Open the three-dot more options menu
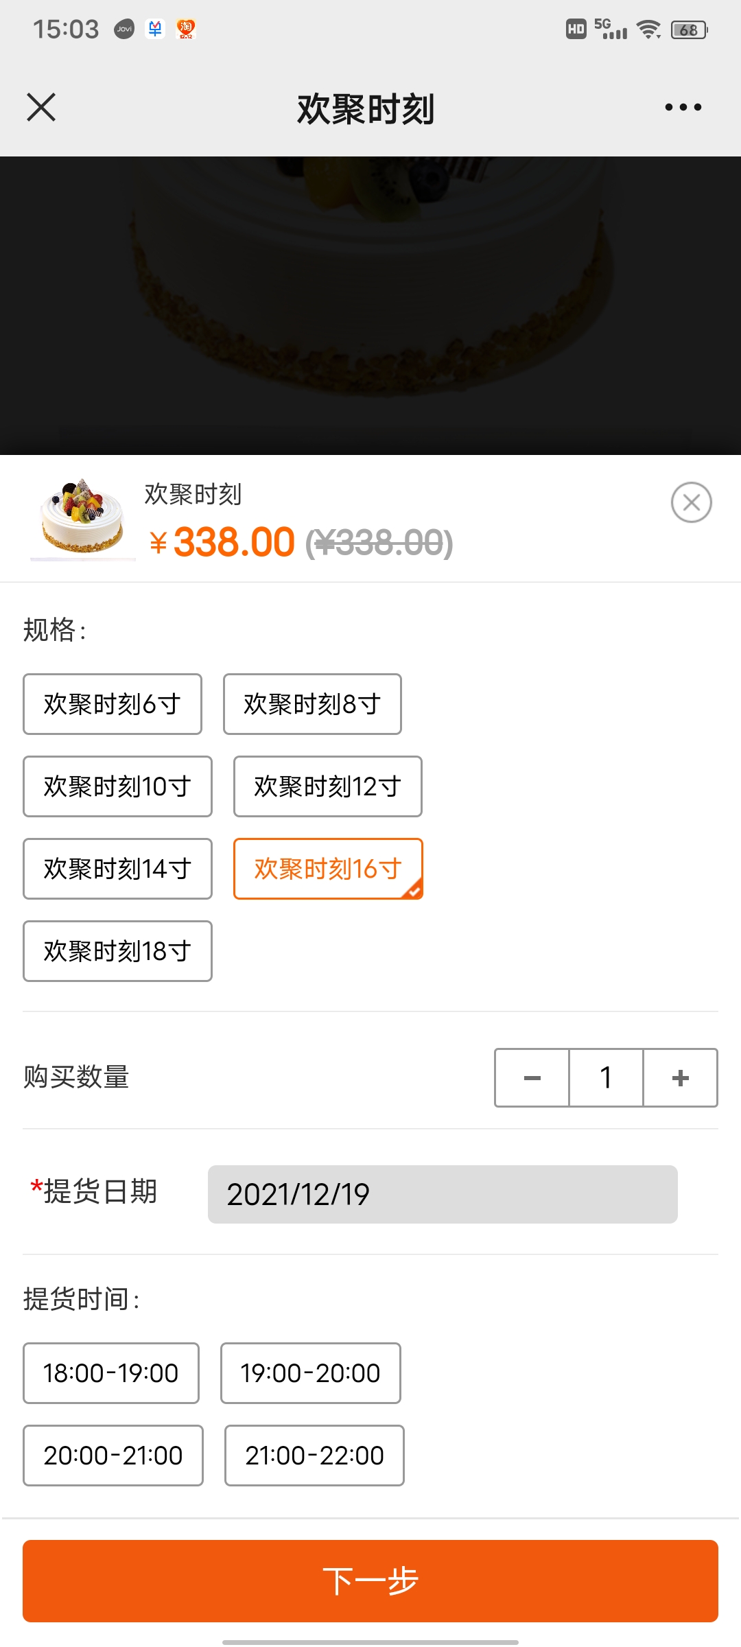 tap(683, 107)
